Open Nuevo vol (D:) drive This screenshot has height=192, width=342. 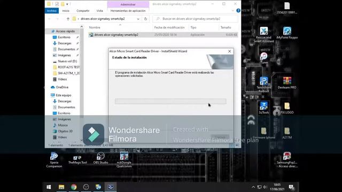pyautogui.click(x=67, y=61)
